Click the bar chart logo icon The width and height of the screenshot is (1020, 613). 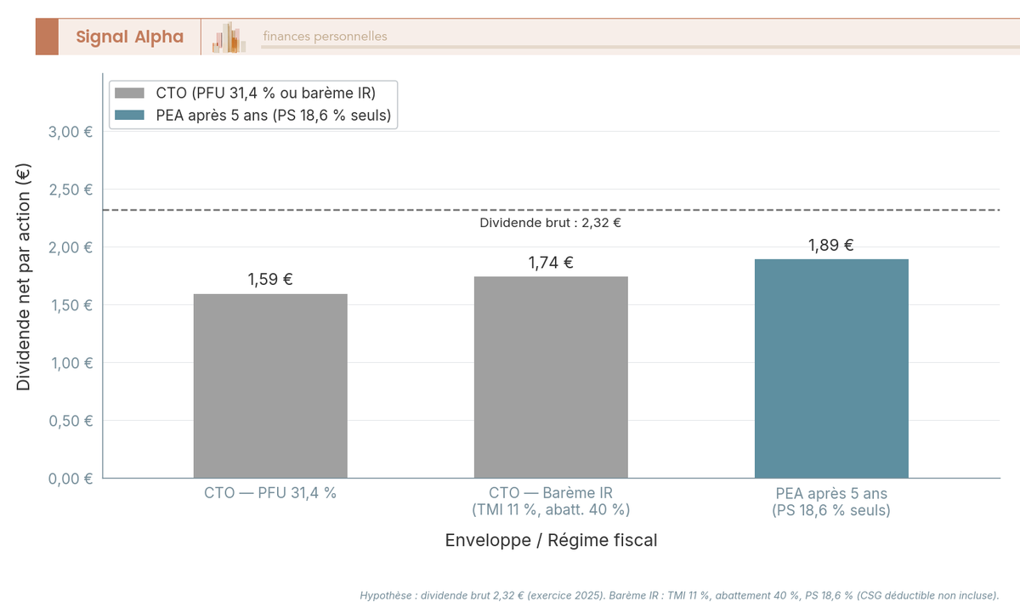click(229, 37)
